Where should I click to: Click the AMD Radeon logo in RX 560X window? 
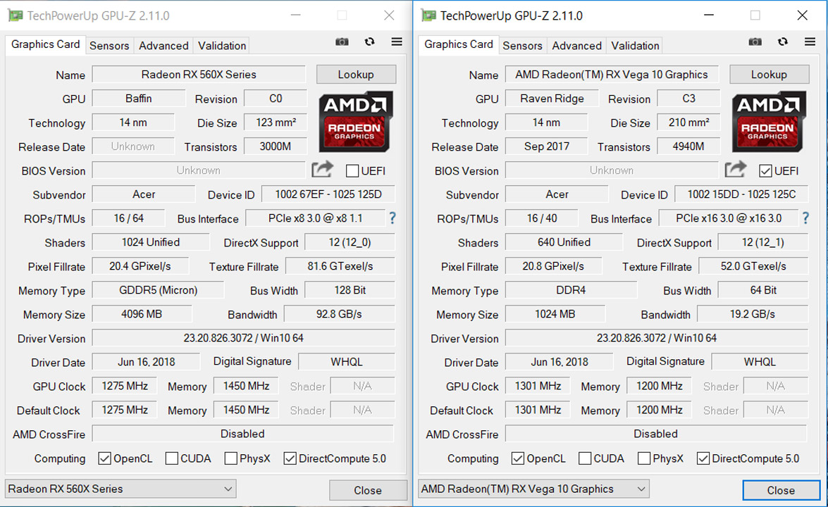click(356, 121)
